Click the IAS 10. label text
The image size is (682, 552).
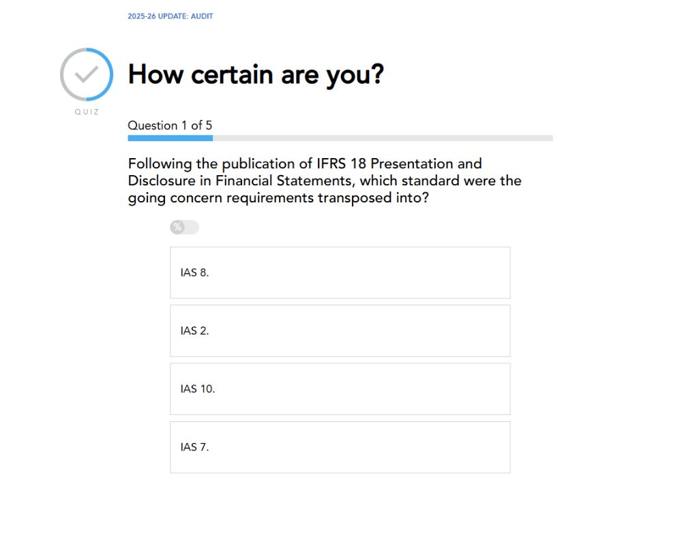198,389
